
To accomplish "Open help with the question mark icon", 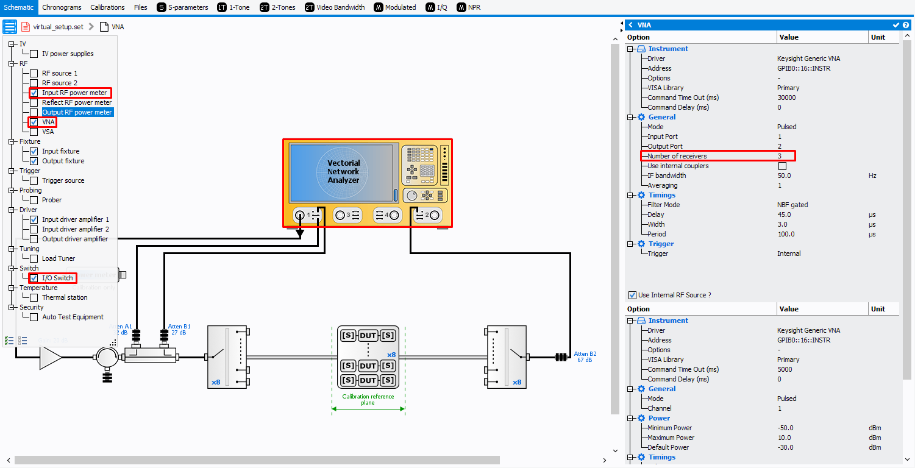I will coord(906,25).
